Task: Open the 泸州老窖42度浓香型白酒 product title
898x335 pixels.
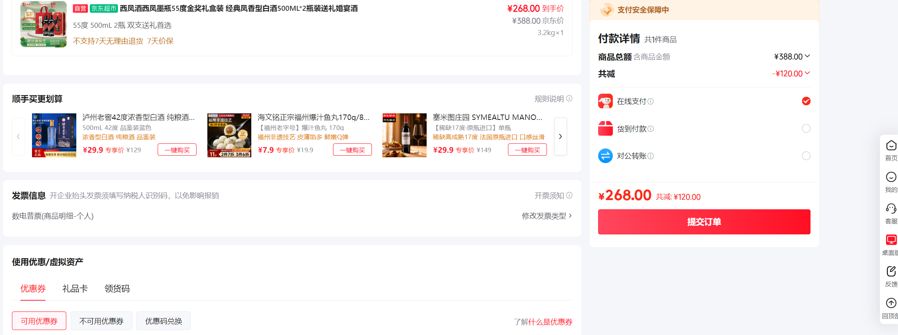Action: 139,117
